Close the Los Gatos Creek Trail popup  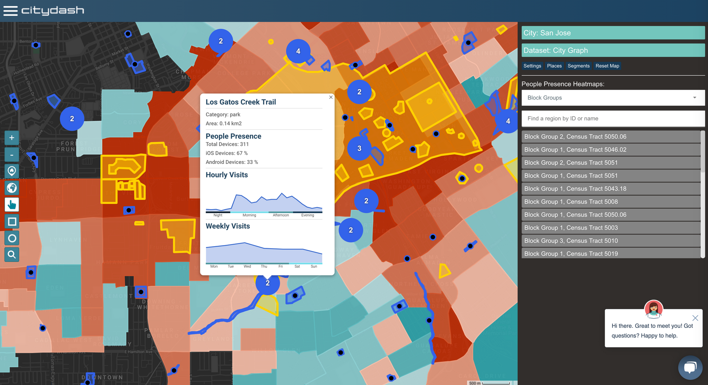pyautogui.click(x=331, y=97)
